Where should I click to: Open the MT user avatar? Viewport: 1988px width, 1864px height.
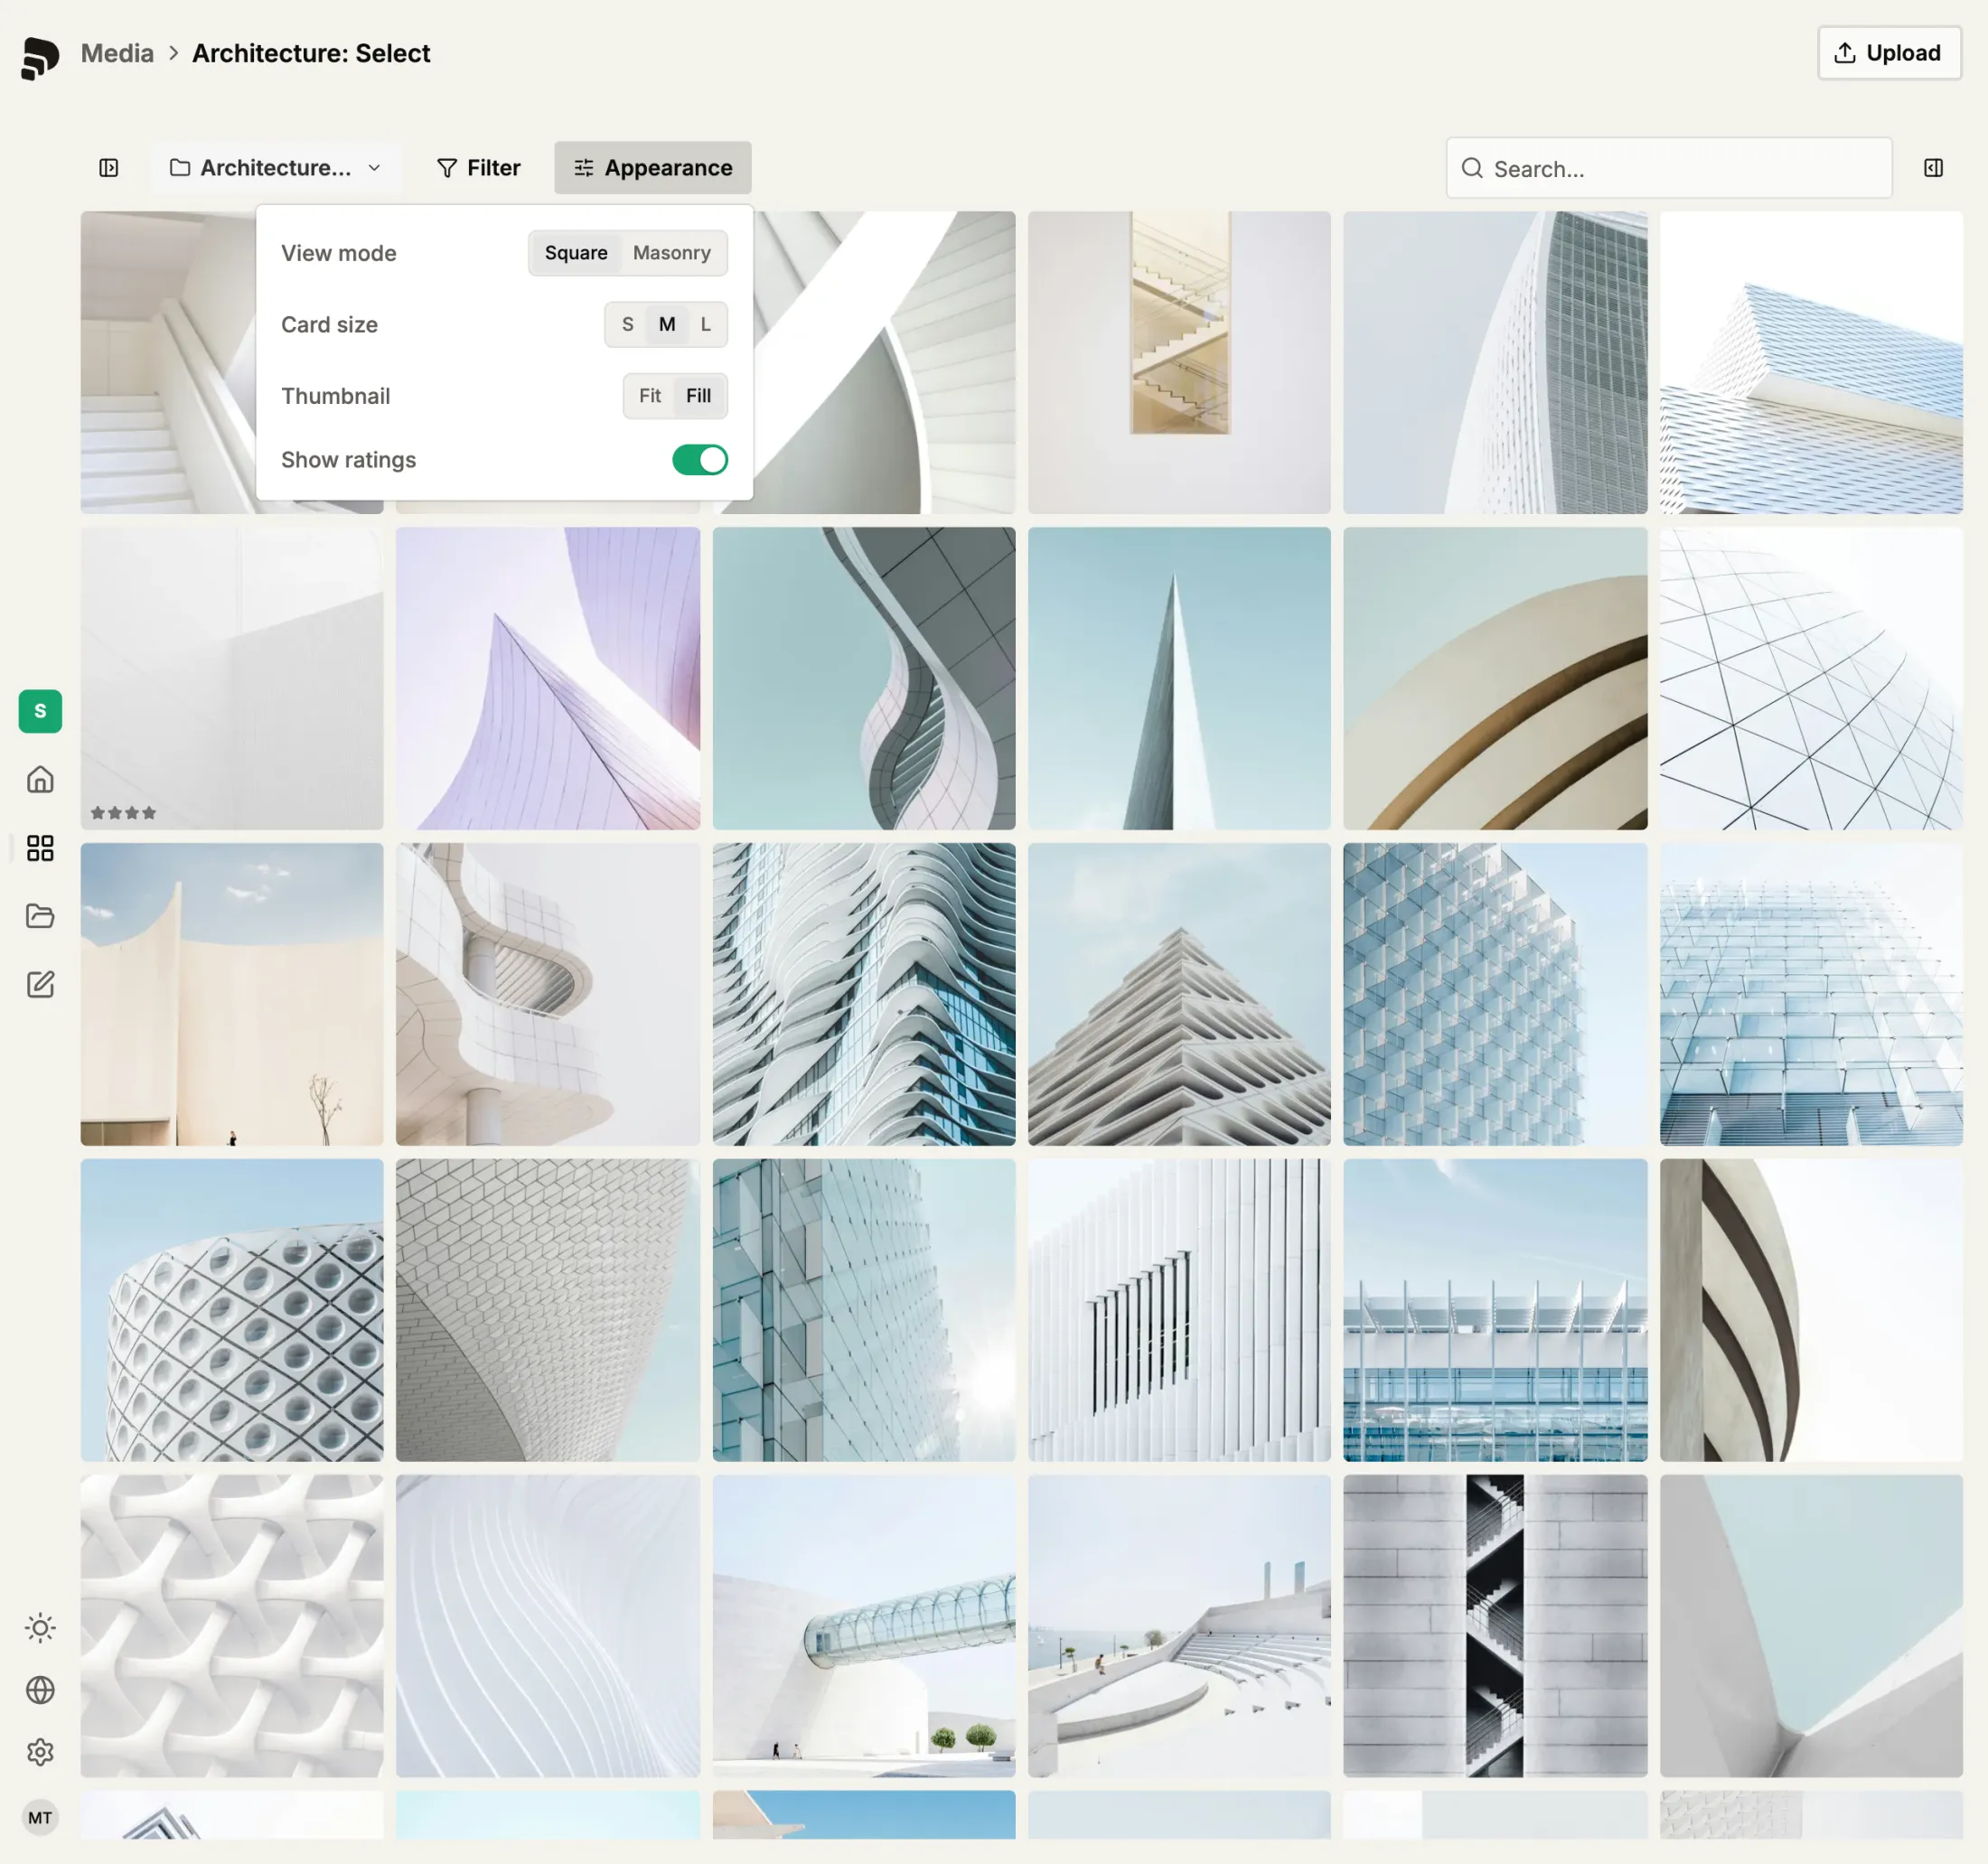click(x=40, y=1818)
